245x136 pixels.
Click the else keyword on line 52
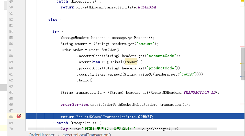53,19
